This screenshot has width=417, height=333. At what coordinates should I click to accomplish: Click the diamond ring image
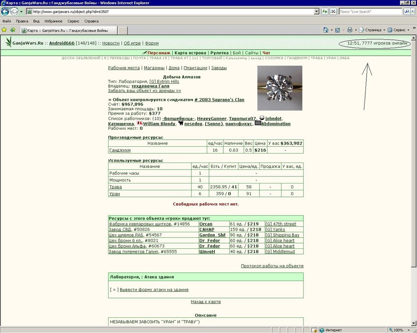point(280,88)
